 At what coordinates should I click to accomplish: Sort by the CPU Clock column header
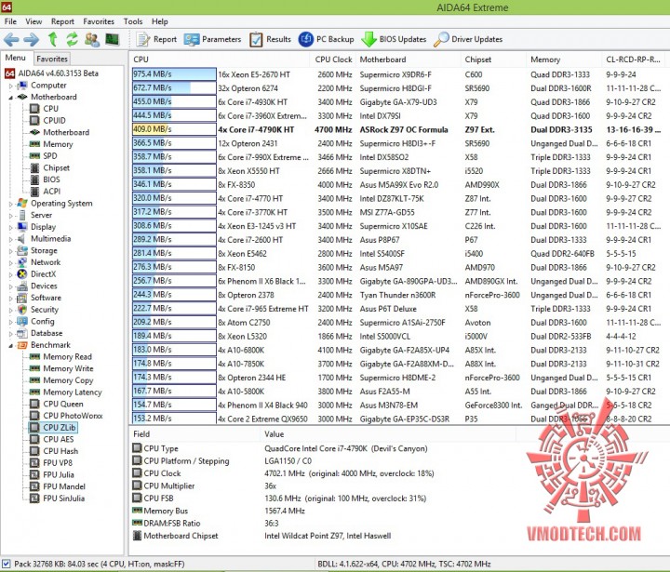[x=333, y=60]
